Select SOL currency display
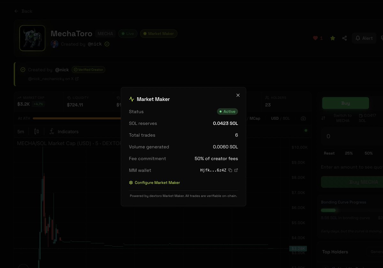The image size is (383, 268). coord(286,118)
